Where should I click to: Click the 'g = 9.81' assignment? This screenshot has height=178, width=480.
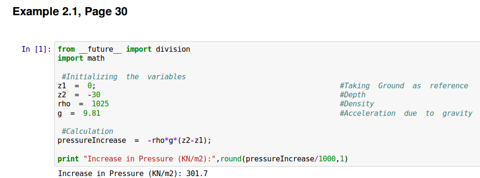coord(79,113)
